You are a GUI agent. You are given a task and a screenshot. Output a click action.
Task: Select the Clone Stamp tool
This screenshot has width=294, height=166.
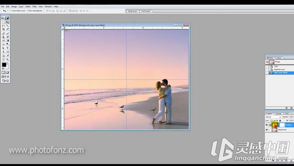(x=3, y=37)
